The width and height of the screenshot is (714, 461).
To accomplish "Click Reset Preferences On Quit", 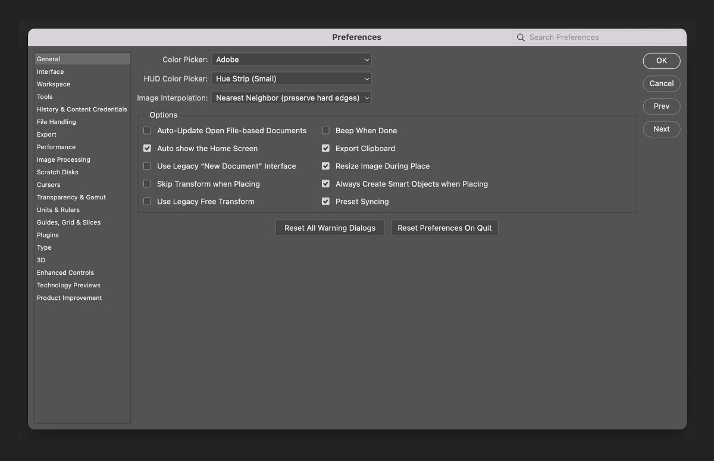I will (x=444, y=227).
